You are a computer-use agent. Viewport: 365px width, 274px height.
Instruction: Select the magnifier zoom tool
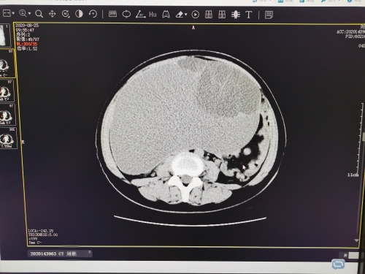point(39,14)
